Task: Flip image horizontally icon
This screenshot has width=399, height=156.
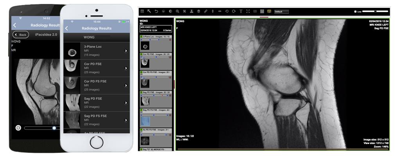Action: pyautogui.click(x=219, y=11)
